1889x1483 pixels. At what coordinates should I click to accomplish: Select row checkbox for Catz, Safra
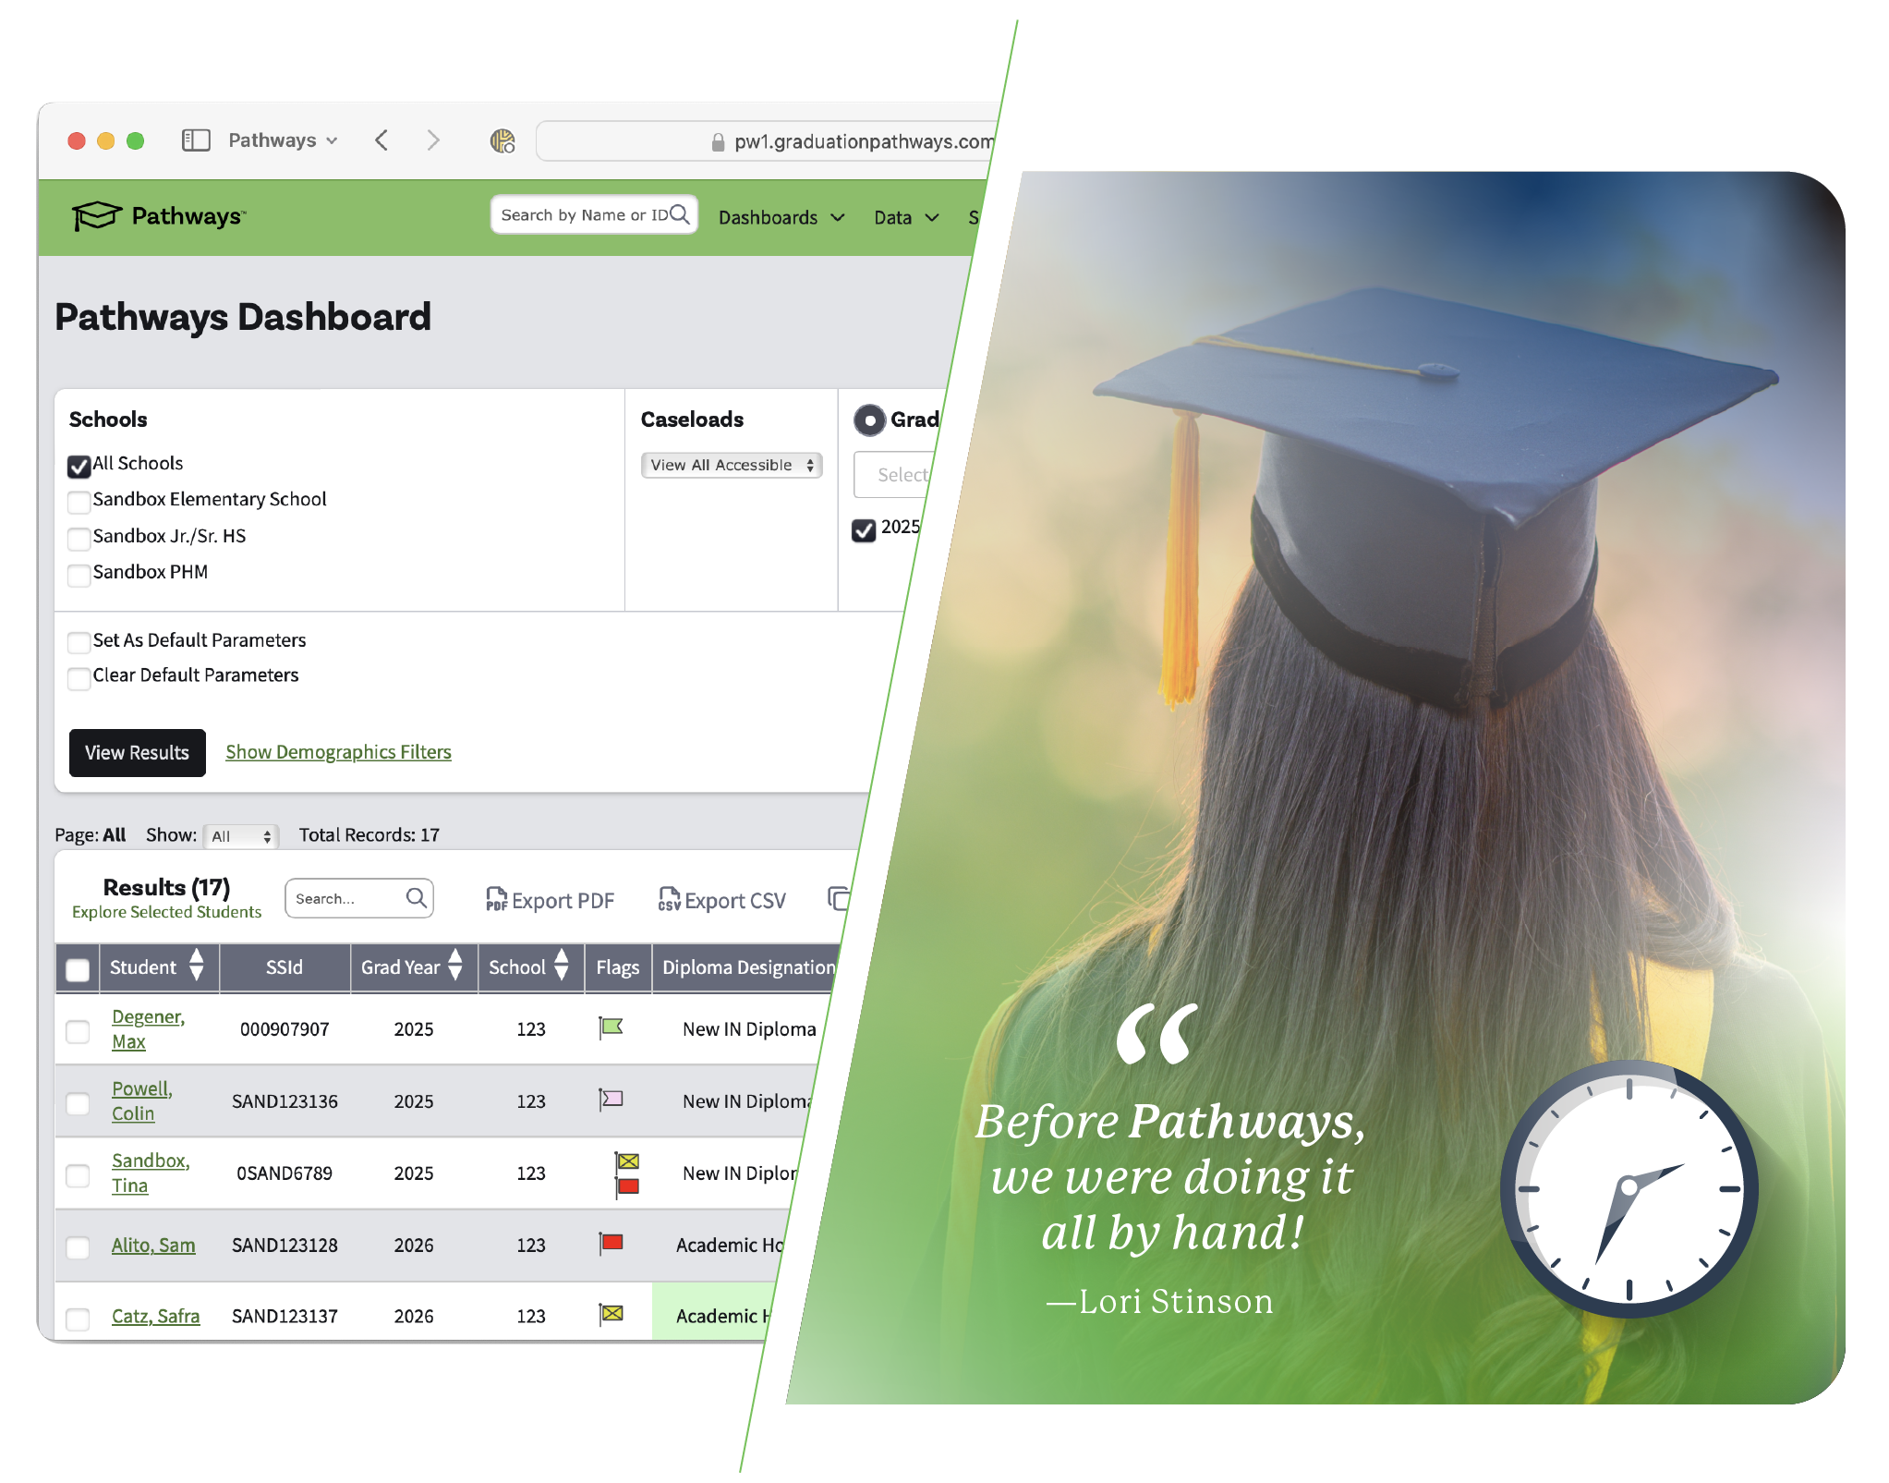pyautogui.click(x=78, y=1319)
